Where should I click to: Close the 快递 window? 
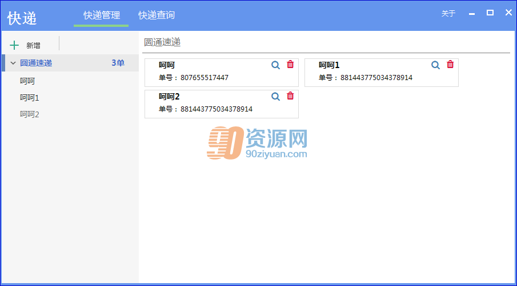point(508,13)
